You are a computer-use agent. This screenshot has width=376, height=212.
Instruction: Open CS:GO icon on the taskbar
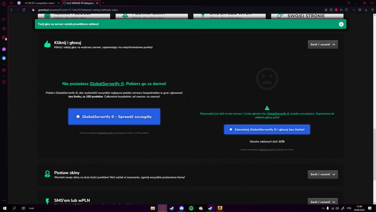pyautogui.click(x=220, y=208)
